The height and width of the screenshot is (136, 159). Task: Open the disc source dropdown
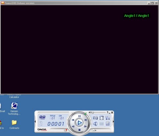(x=94, y=130)
